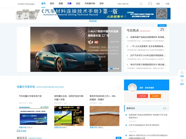The width and height of the screenshot is (186, 139).
Task: Click the metal tube card thumbnail
Action: coord(105,116)
